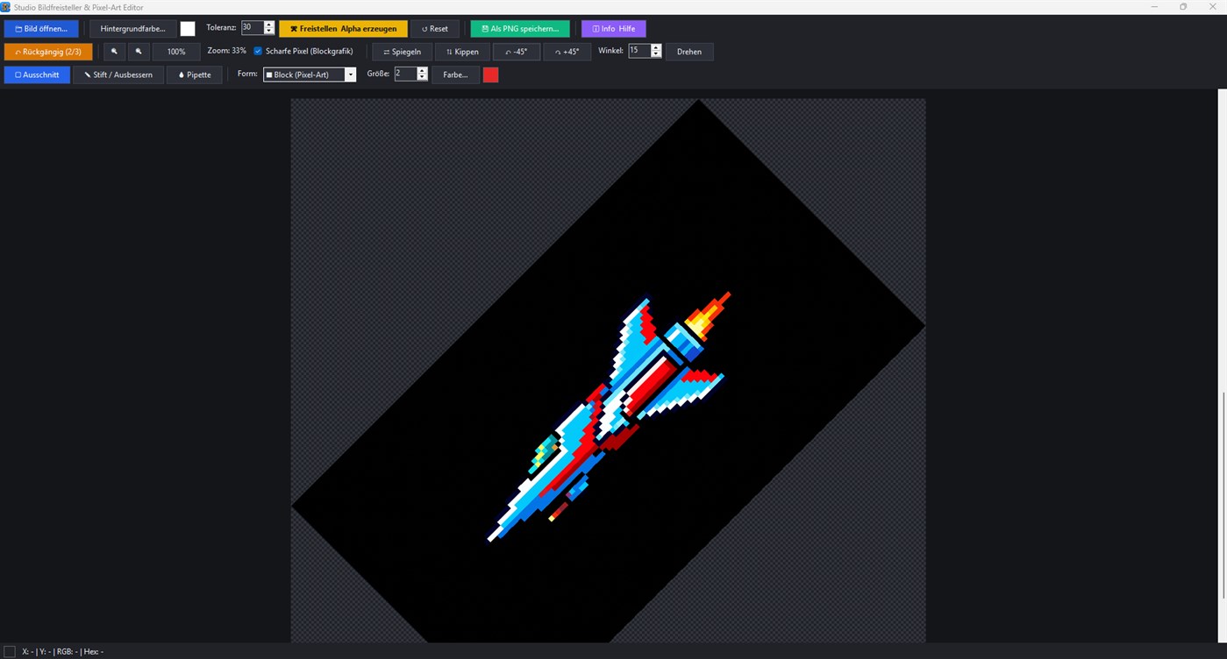Decrease the Winkel angle with down arrow
The width and height of the screenshot is (1227, 659).
pyautogui.click(x=656, y=54)
